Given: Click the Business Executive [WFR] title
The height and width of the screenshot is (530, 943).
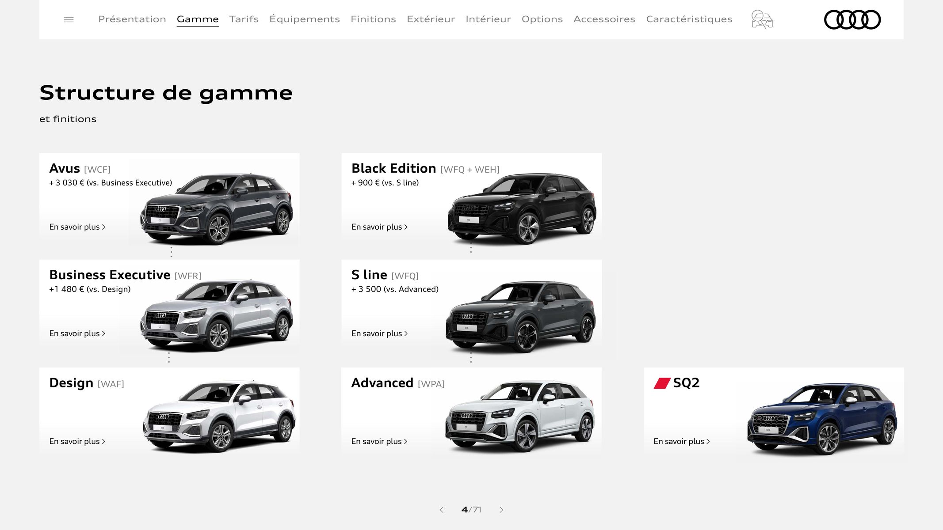Looking at the screenshot, I should pos(125,275).
